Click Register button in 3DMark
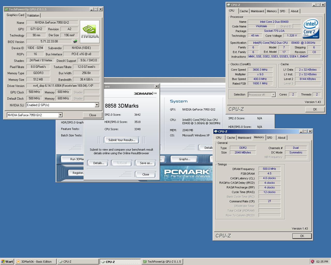Viewport: 331px width, 265px height. tap(76, 173)
